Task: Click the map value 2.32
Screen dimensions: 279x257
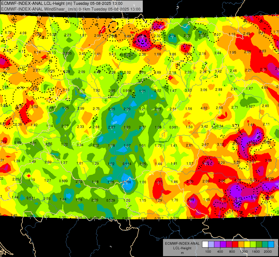Action: click(x=157, y=36)
